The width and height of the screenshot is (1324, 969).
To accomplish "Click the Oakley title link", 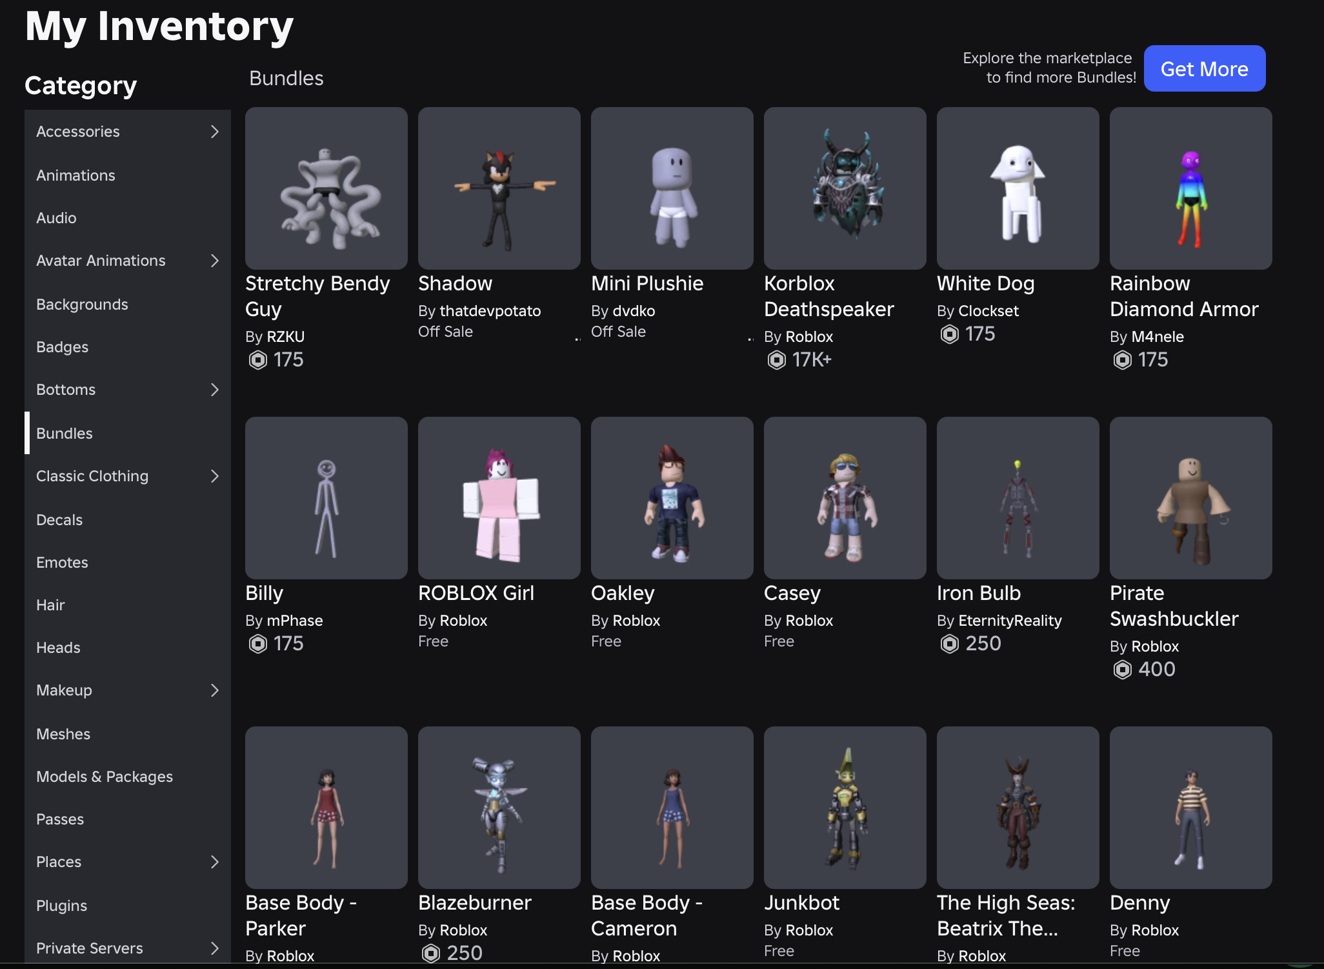I will pos(623,593).
